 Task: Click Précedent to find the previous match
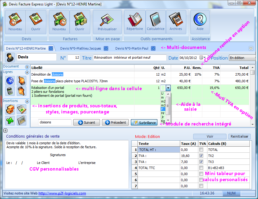[115, 122]
